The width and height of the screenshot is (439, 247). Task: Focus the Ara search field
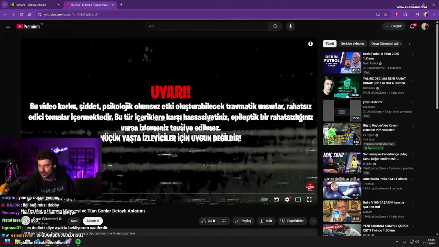[207, 26]
